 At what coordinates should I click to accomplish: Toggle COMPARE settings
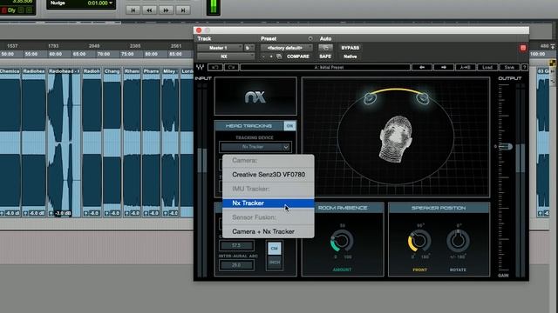click(298, 57)
